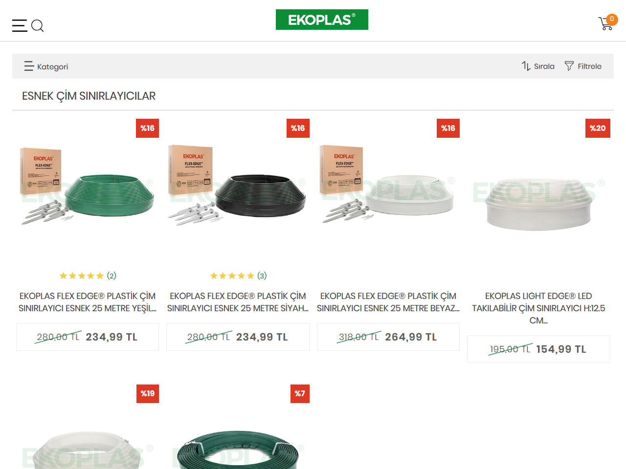The image size is (626, 469).
Task: Click the 264,99 TL price box
Action: click(x=388, y=337)
